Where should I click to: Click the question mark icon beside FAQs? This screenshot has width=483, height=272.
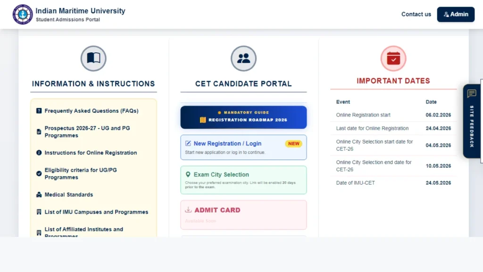(39, 111)
